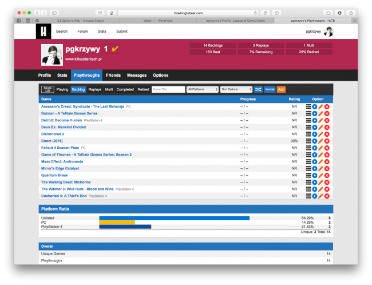Switch to the Profile tab
The width and height of the screenshot is (372, 285).
point(45,75)
